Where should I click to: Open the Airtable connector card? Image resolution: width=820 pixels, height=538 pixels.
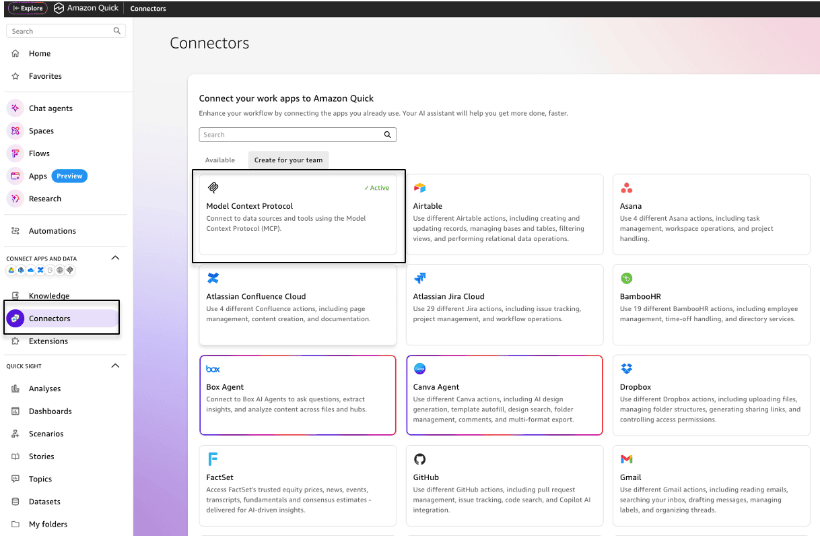tap(504, 214)
